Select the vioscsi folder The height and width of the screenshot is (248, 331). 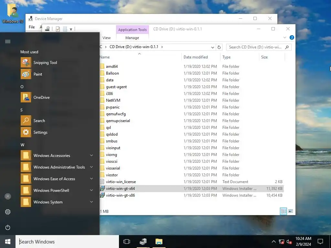112,161
